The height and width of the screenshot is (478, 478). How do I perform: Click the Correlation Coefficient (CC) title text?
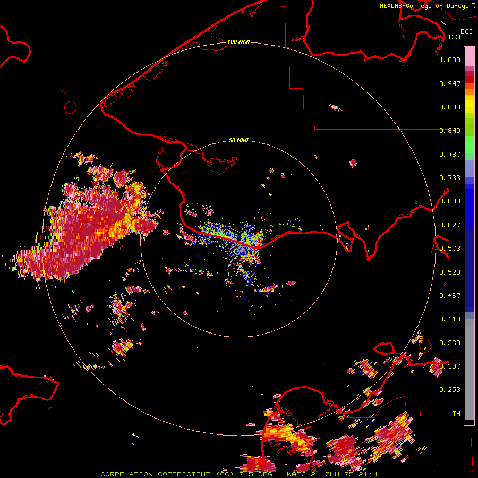pos(168,474)
